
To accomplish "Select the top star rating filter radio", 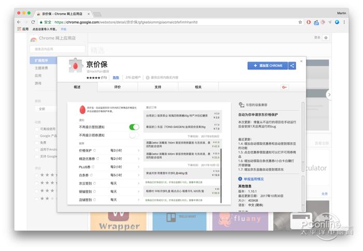I will [37, 175].
